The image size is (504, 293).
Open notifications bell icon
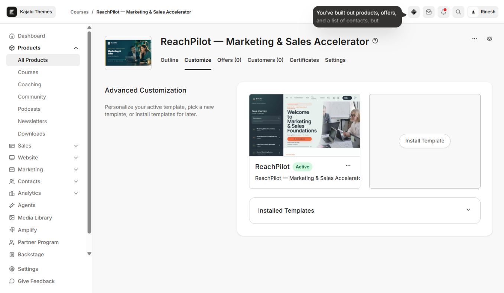pyautogui.click(x=443, y=12)
